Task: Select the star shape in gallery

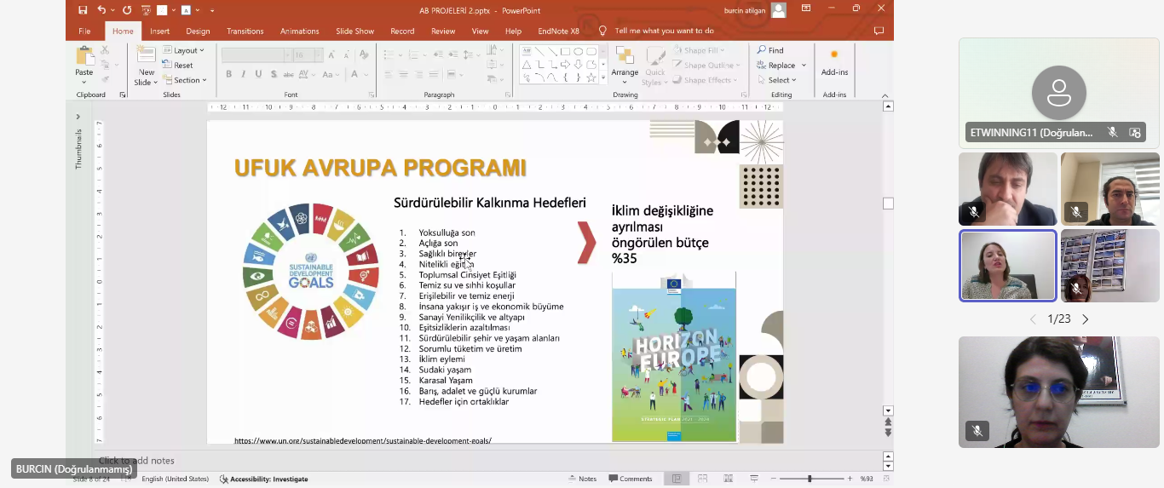Action: tap(591, 78)
